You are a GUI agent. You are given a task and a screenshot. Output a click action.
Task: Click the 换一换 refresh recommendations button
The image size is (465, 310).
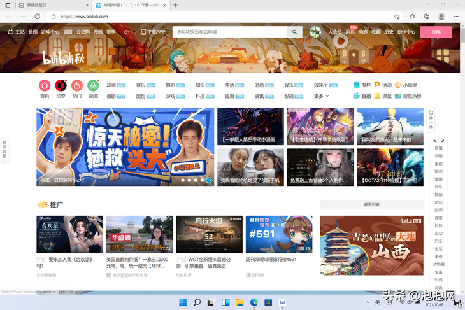click(431, 120)
